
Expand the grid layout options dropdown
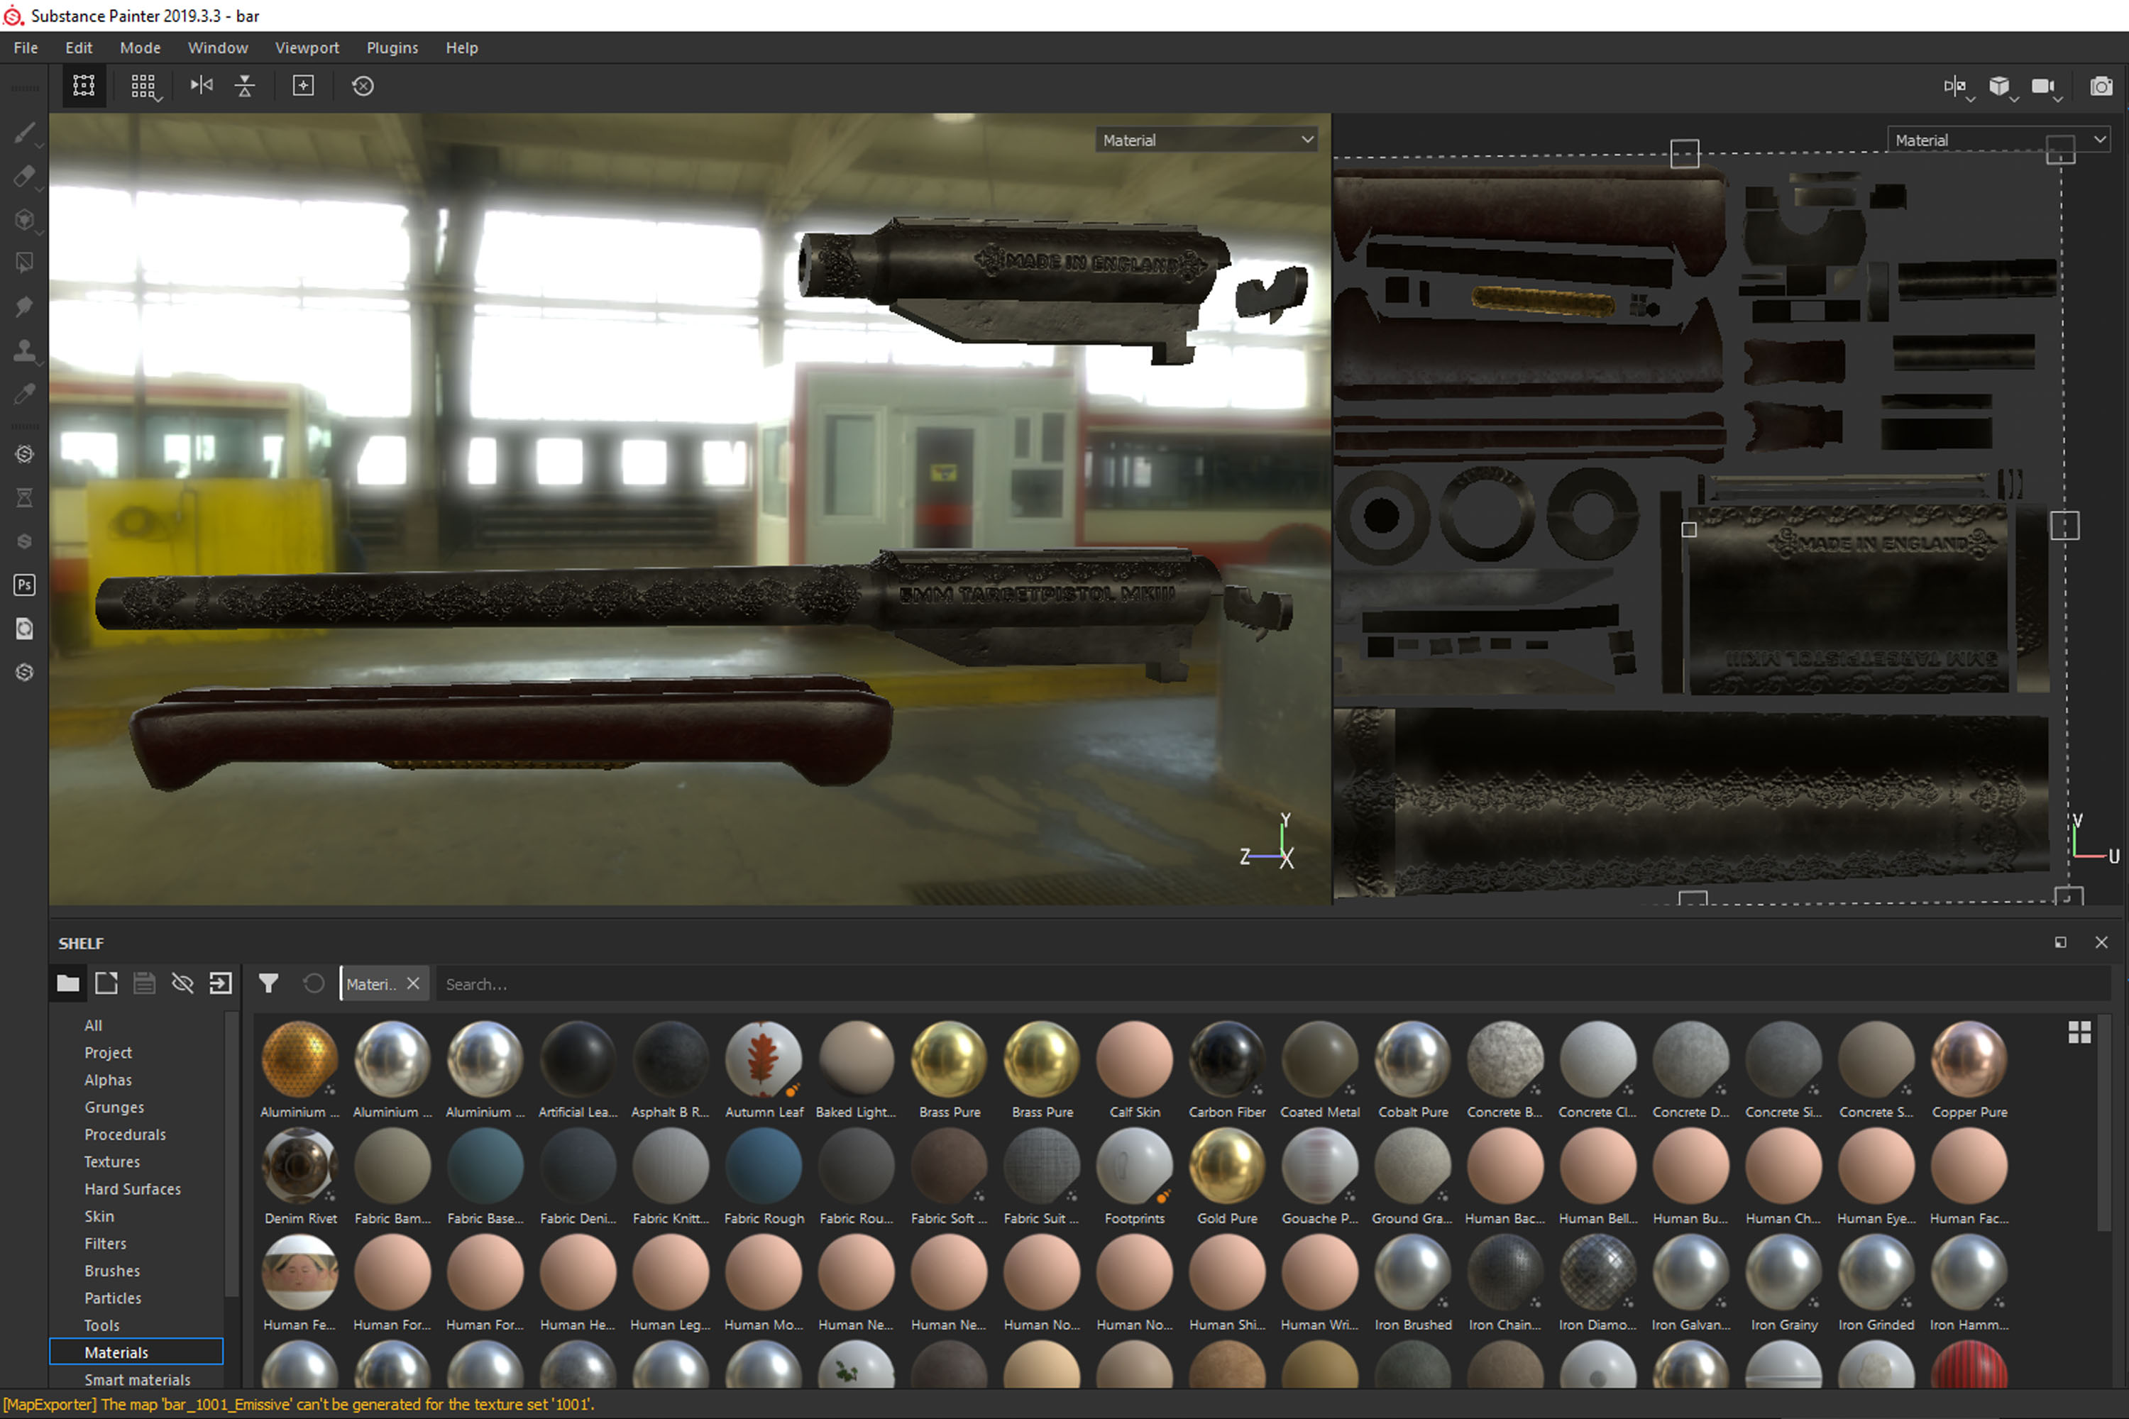(144, 87)
